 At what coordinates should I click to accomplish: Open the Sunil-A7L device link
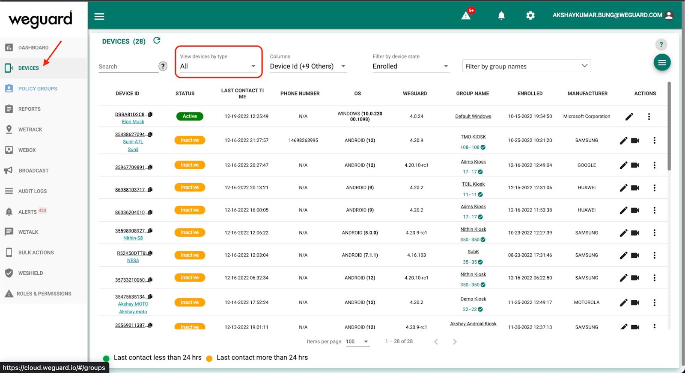[133, 142]
